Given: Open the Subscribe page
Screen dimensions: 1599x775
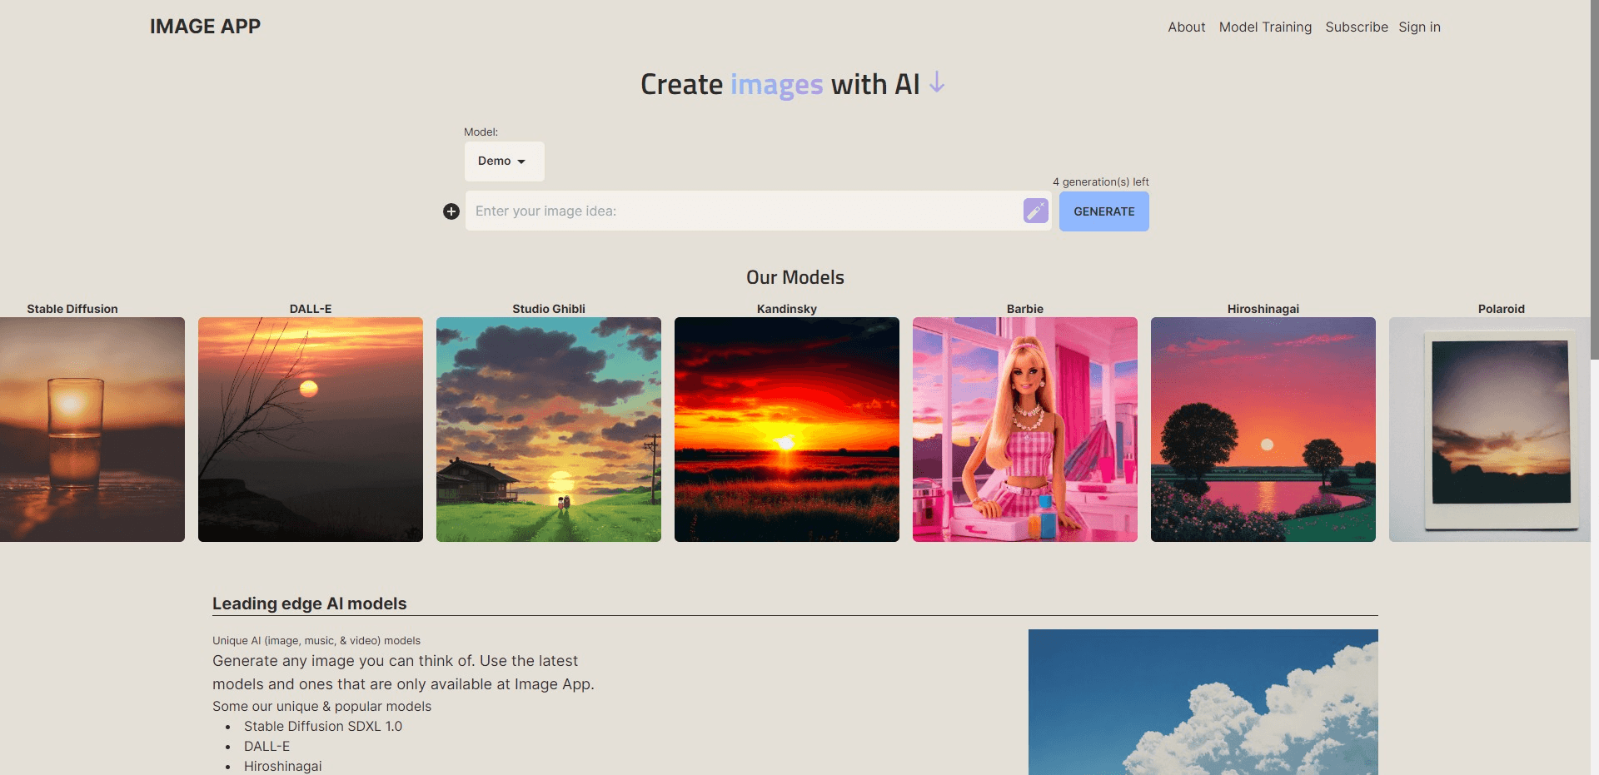Looking at the screenshot, I should [1356, 27].
